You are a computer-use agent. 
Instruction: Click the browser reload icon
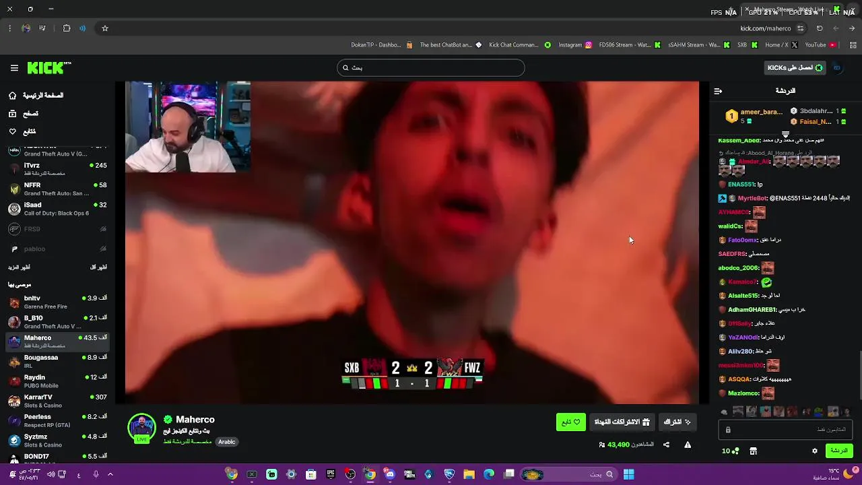820,28
